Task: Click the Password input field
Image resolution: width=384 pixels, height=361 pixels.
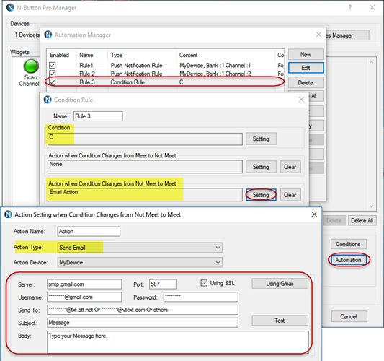Action: (x=201, y=297)
